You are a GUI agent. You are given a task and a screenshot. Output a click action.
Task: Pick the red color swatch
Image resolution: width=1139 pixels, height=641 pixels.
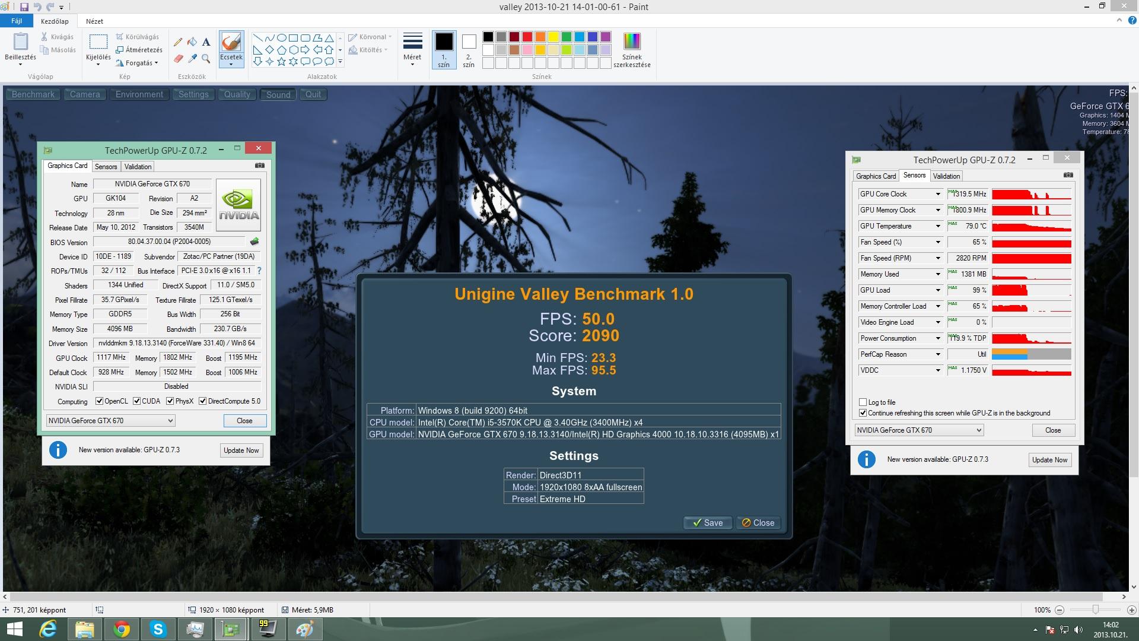(x=527, y=37)
